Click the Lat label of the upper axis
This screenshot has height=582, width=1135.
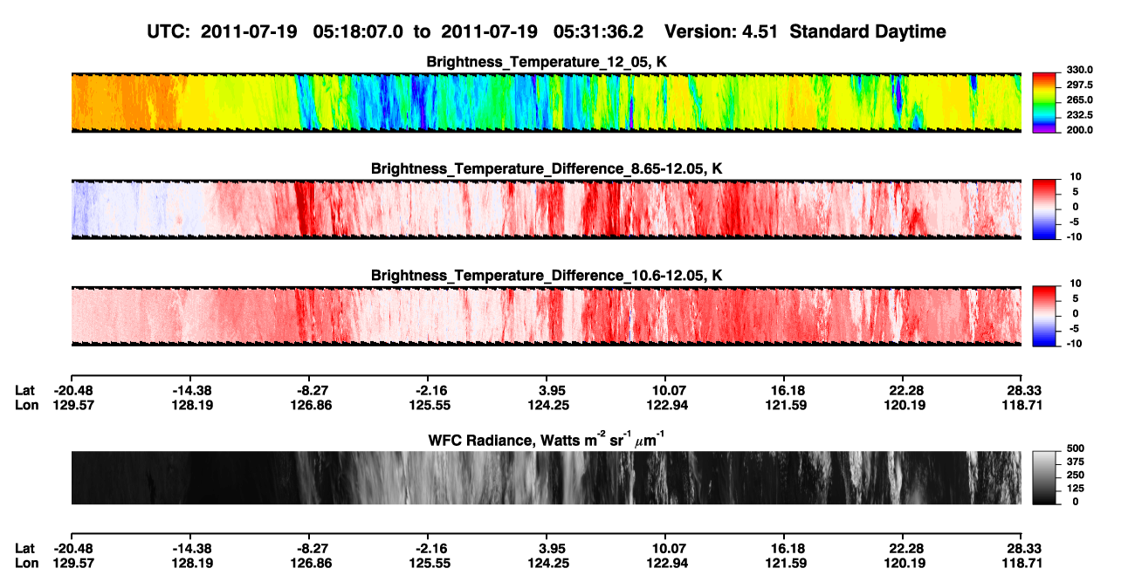(x=25, y=391)
